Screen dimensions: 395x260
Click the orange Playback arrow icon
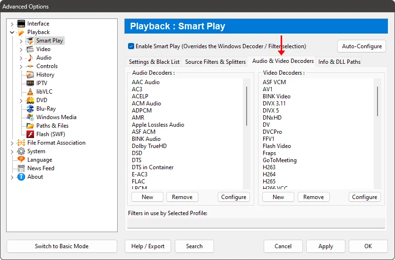tap(21, 32)
